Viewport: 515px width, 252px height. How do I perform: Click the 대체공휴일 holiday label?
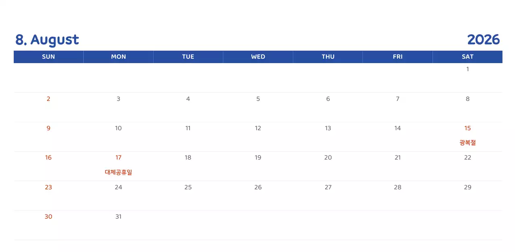pyautogui.click(x=118, y=172)
